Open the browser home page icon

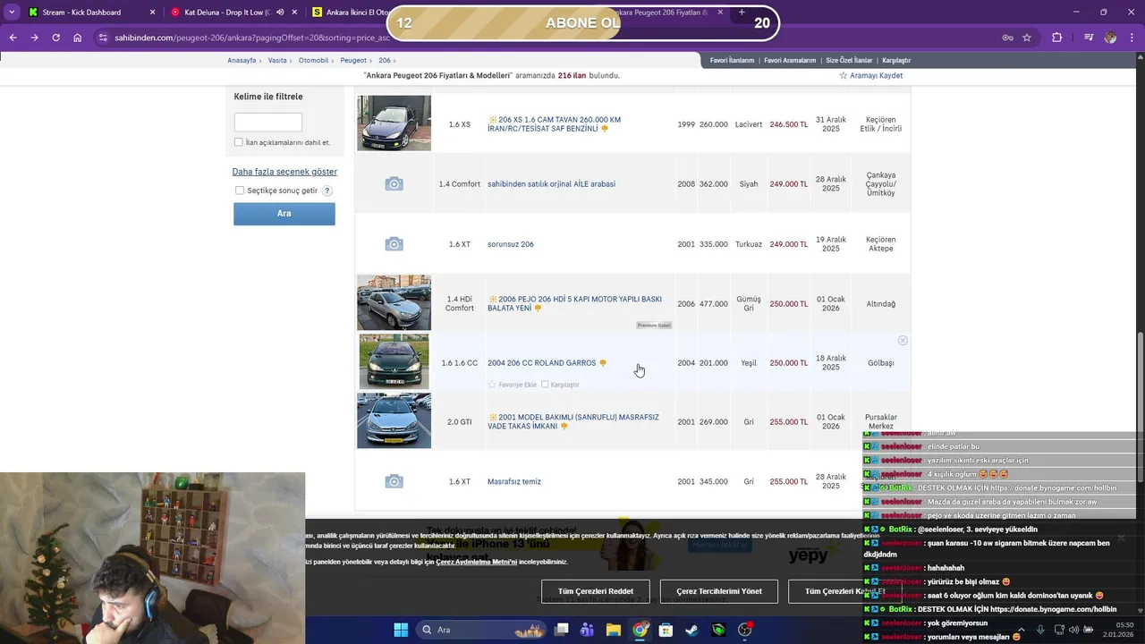pyautogui.click(x=78, y=38)
